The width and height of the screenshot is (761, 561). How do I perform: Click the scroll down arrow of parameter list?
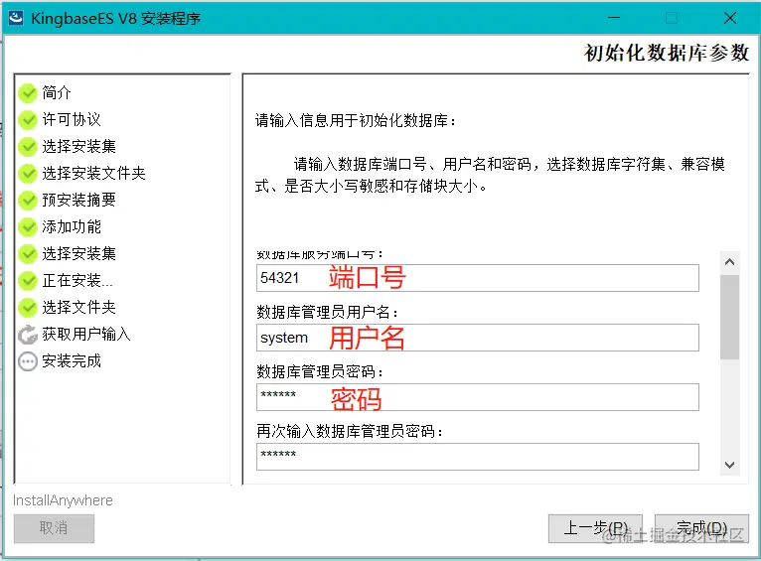pyautogui.click(x=729, y=465)
